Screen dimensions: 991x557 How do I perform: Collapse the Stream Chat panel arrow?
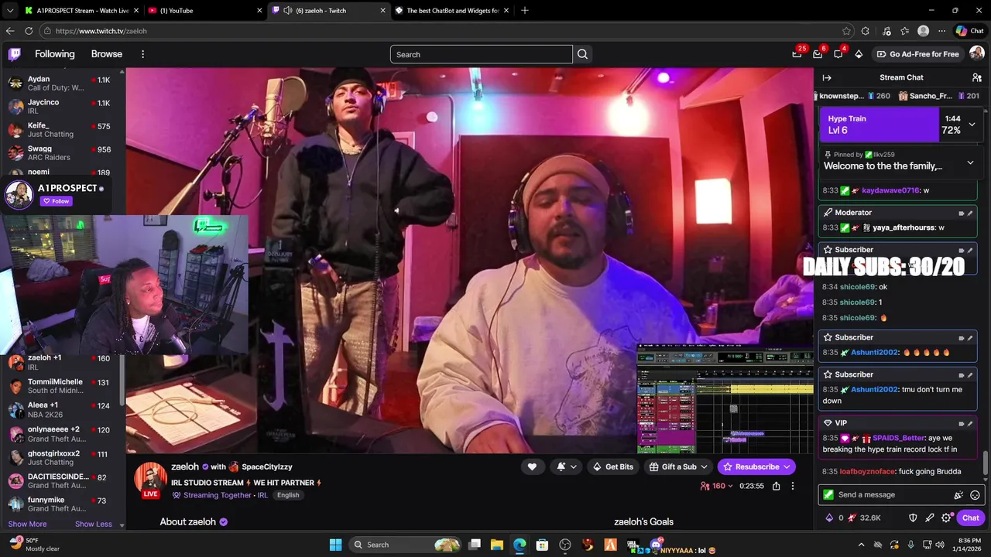tap(827, 77)
